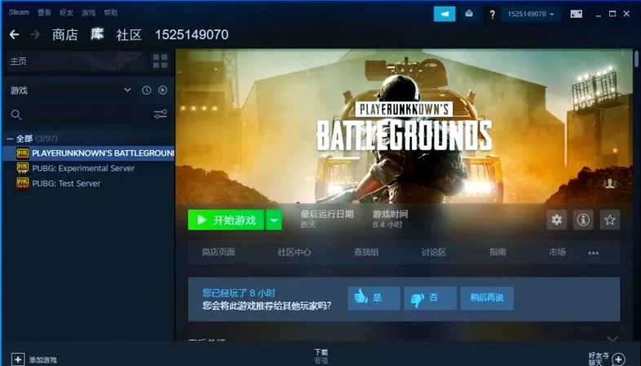Select PLAYERUNKNOWN'S BATTLEGROUNDS in the list
Viewport: 641px width, 366px height.
pyautogui.click(x=89, y=153)
